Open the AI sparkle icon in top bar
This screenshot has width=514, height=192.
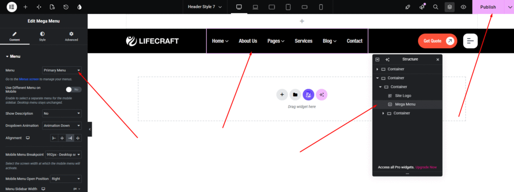pyautogui.click(x=39, y=7)
